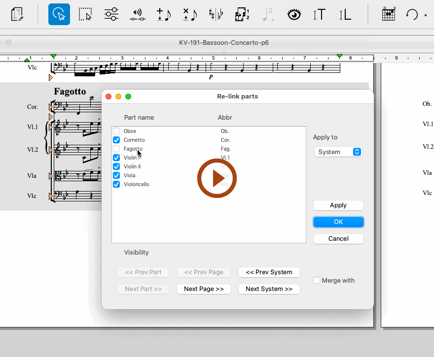Check the Oboe part checkbox
The width and height of the screenshot is (434, 357).
(x=116, y=131)
